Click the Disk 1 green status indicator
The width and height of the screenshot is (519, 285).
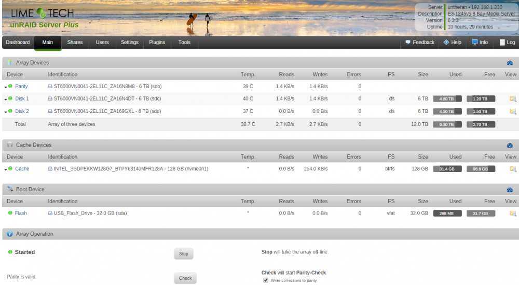click(10, 98)
